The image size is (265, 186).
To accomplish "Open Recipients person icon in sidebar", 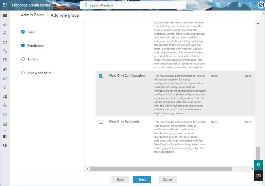I will [5, 33].
